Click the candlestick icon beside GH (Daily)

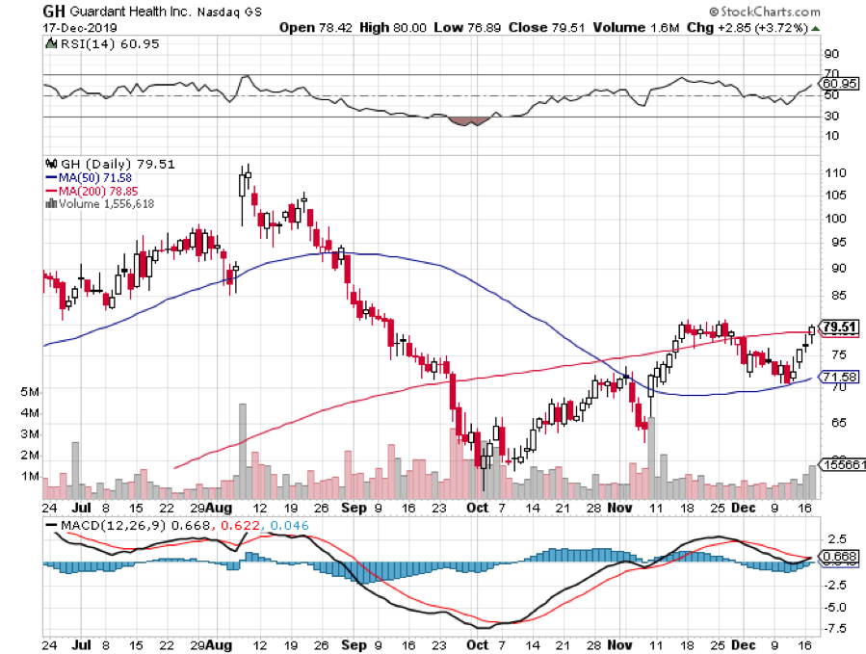(51, 164)
